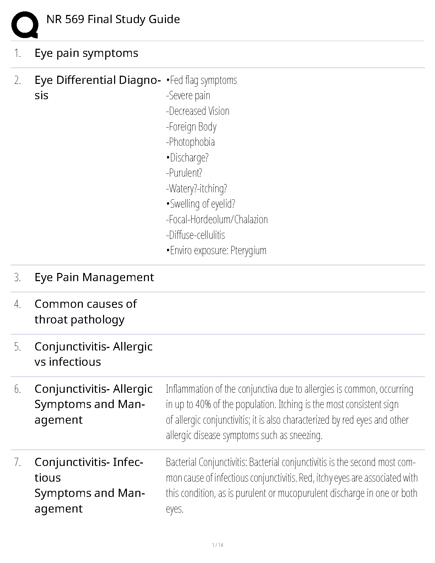Screen dimensions: 435x563
Task: Click the NR 569 Final Study Guide title
Action: click(x=113, y=19)
